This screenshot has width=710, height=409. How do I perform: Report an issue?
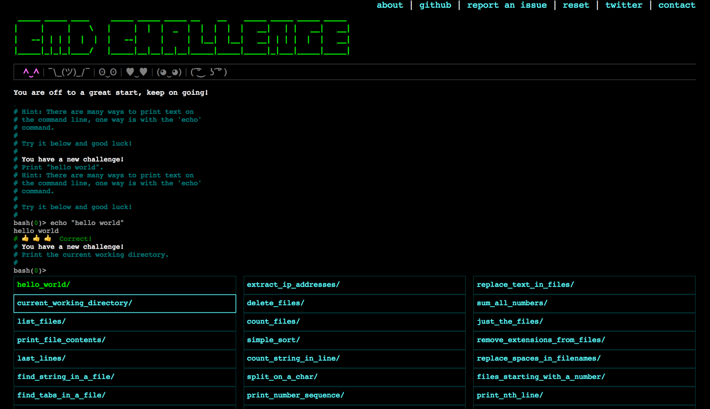507,5
